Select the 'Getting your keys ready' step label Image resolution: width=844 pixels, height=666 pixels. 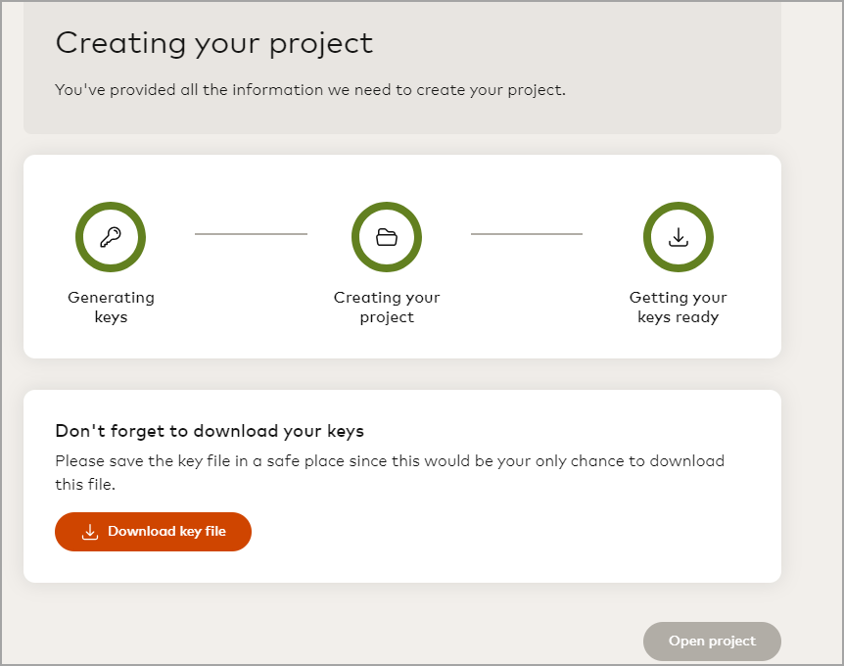[x=678, y=307]
